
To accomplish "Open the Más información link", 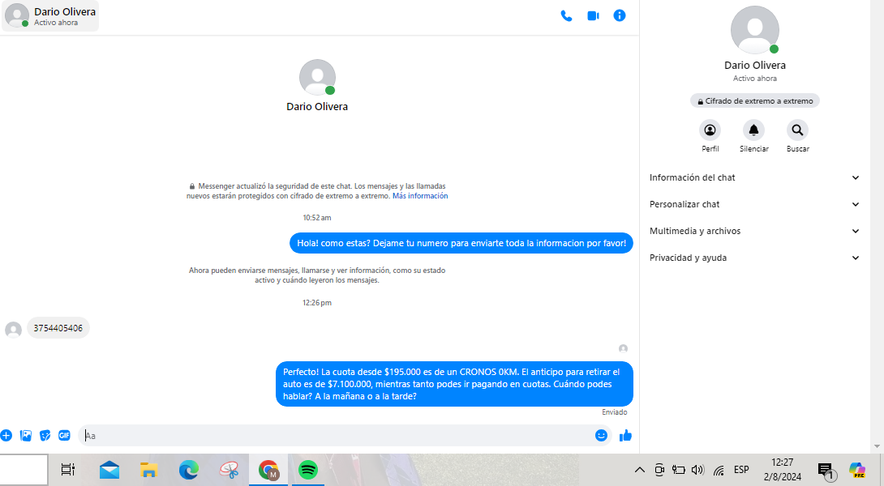I will point(420,196).
